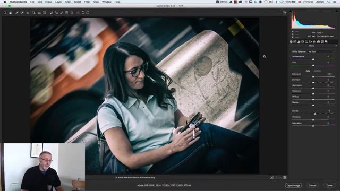Image resolution: width=340 pixels, height=191 pixels.
Task: Open Camera Raw preferences from toolbar
Action: pos(78,13)
